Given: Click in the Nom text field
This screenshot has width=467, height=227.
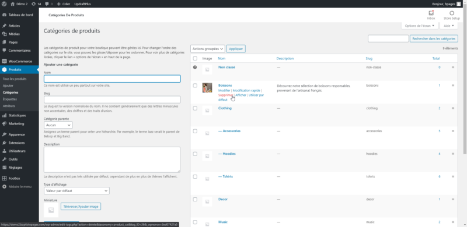Looking at the screenshot, I should tap(112, 79).
